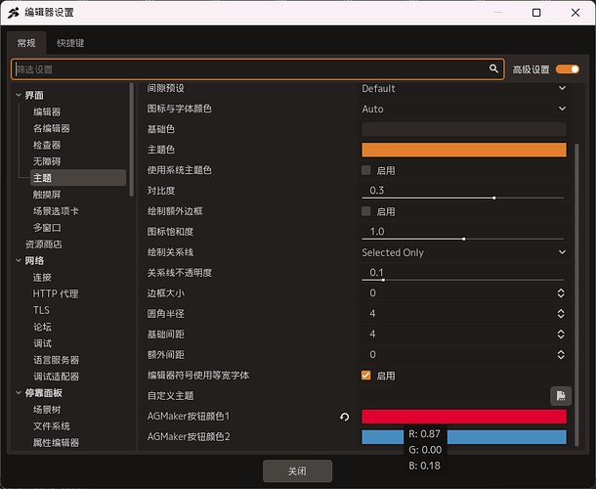
Task: Select 调试适配器 in the tree
Action: pyautogui.click(x=56, y=377)
